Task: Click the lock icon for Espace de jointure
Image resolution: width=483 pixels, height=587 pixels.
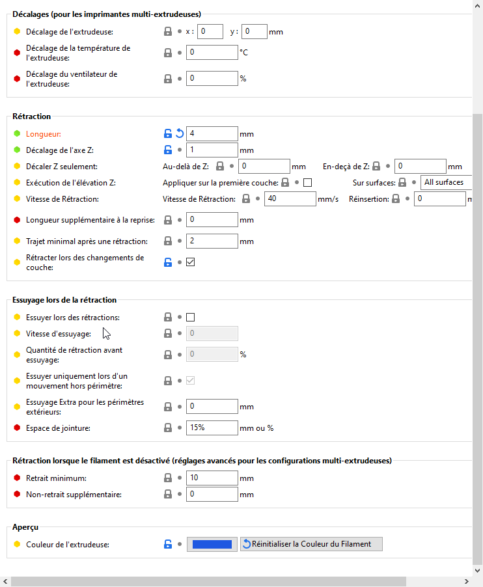Action: 168,428
